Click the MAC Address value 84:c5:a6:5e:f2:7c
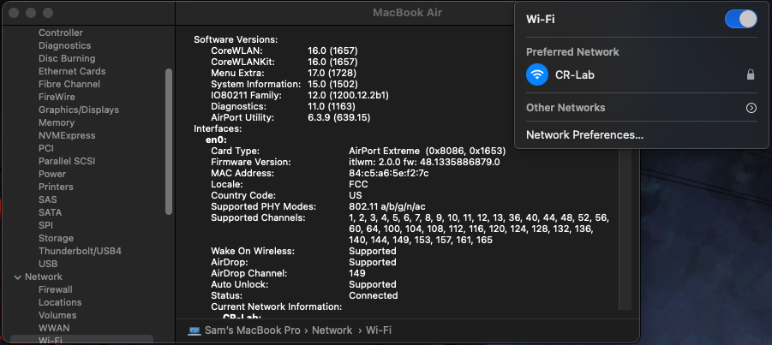 pyautogui.click(x=389, y=173)
